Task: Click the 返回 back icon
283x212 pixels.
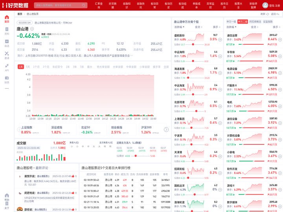Action: coord(278,14)
